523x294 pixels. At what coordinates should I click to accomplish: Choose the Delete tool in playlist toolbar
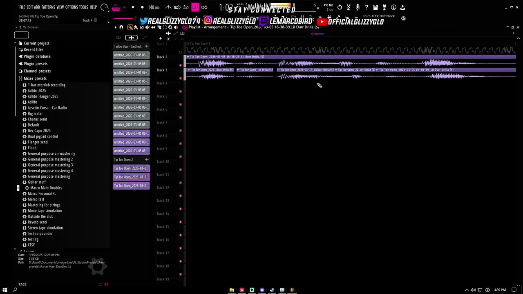pos(142,27)
